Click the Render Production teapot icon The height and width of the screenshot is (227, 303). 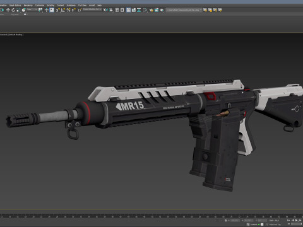pyautogui.click(x=162, y=10)
